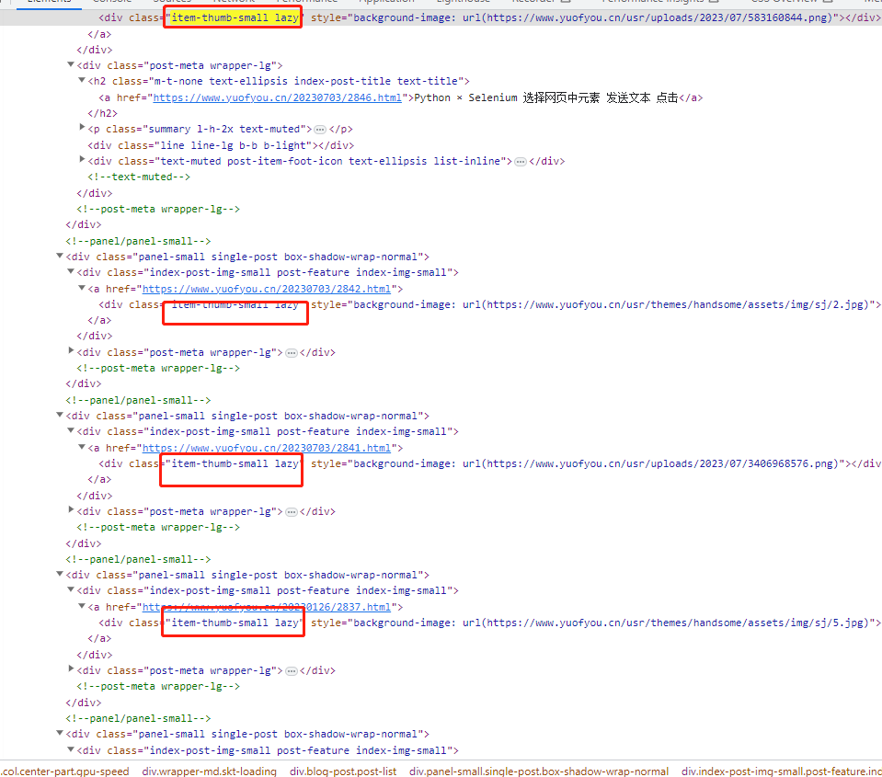882x777 pixels.
Task: Select breadcrumb .col.center-part.gpu-speed
Action: coord(64,771)
